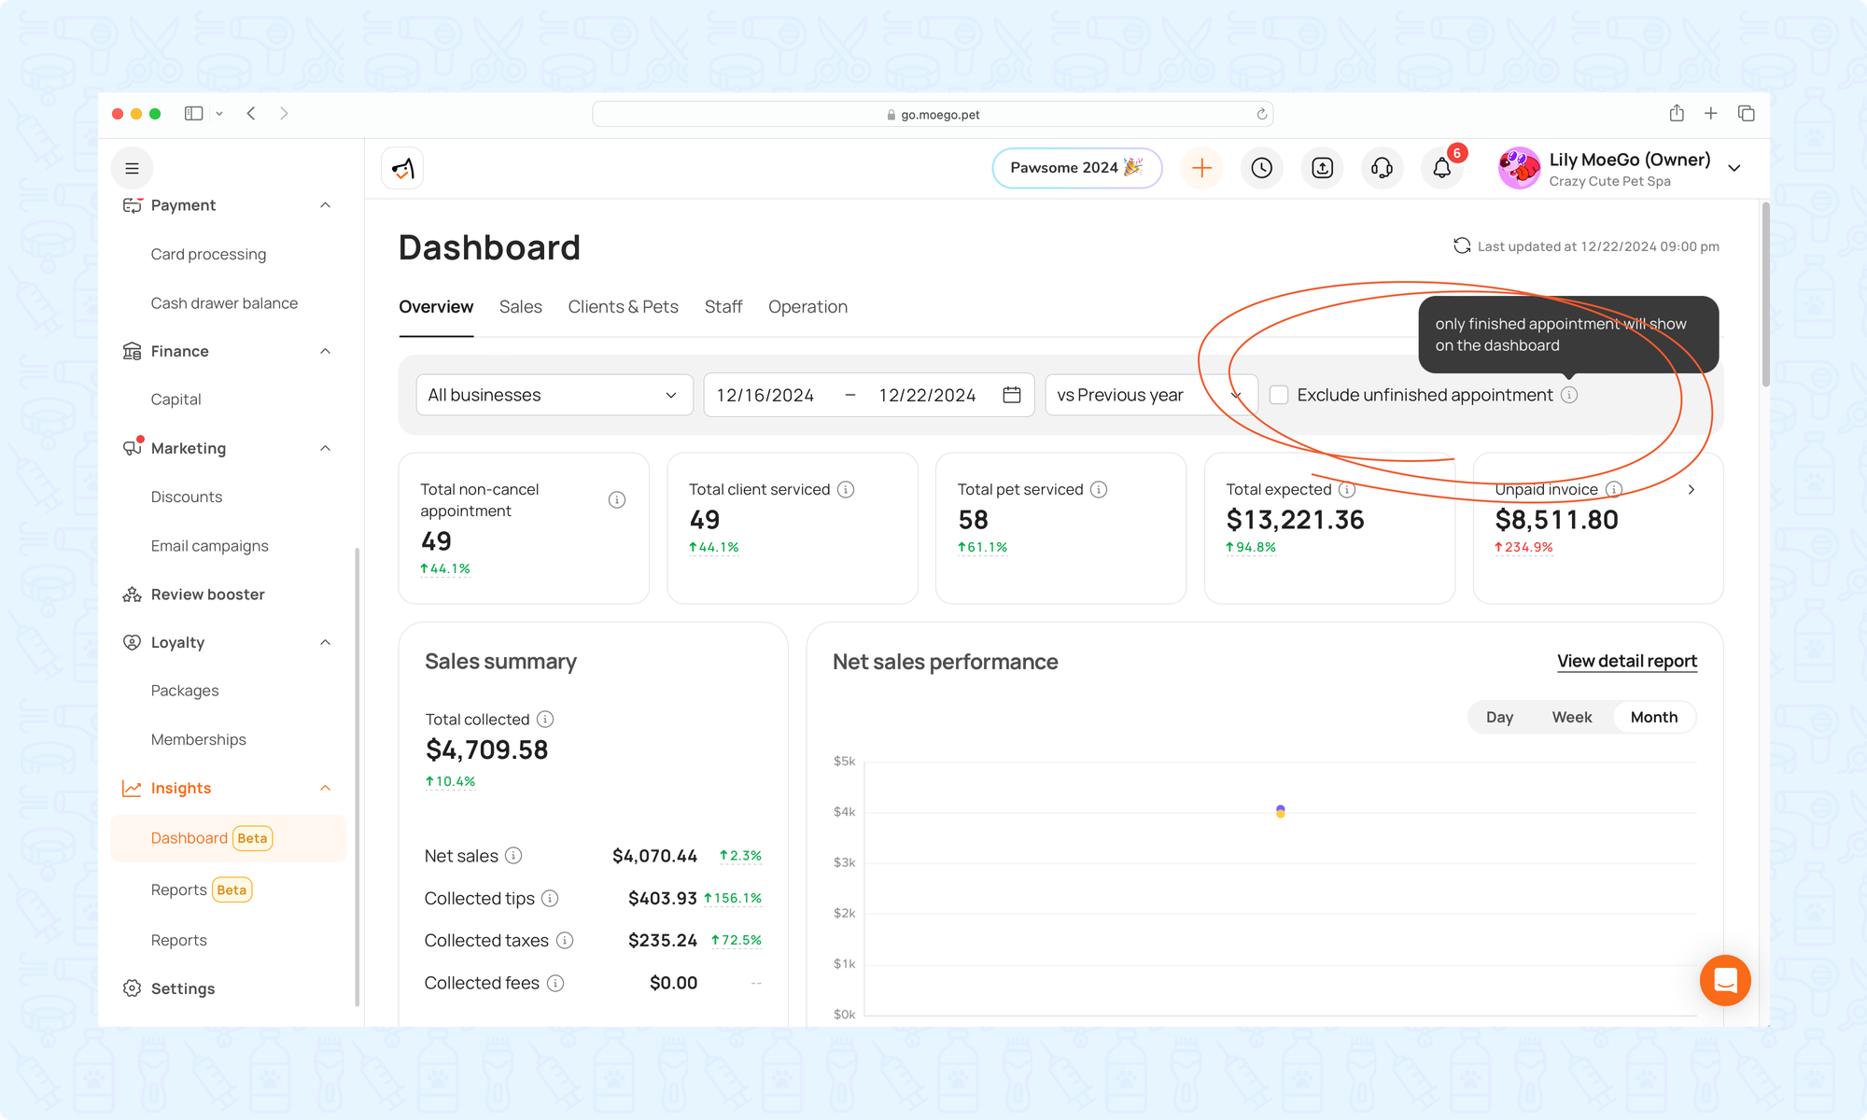Click the orange plus create button
The image size is (1867, 1120).
coord(1201,168)
